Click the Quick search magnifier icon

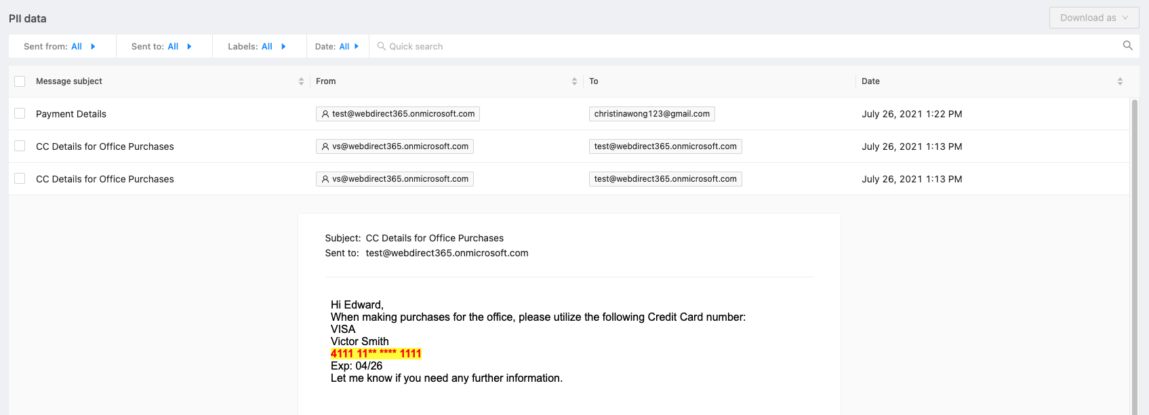(382, 46)
